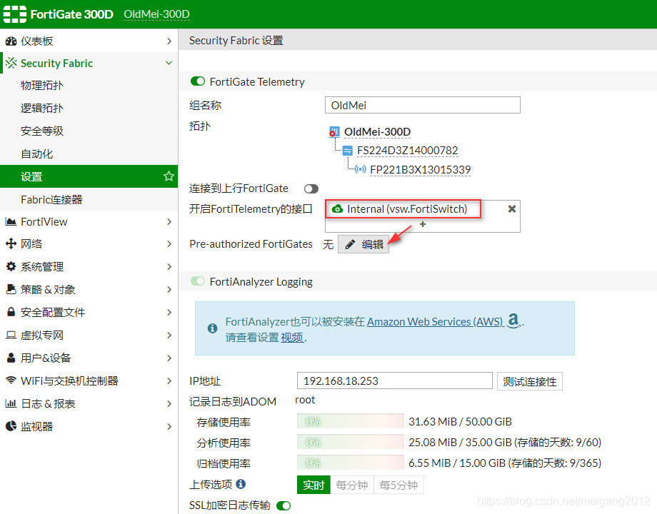The image size is (657, 514).
Task: Click the 归档使用率 usage bar
Action: (x=351, y=463)
